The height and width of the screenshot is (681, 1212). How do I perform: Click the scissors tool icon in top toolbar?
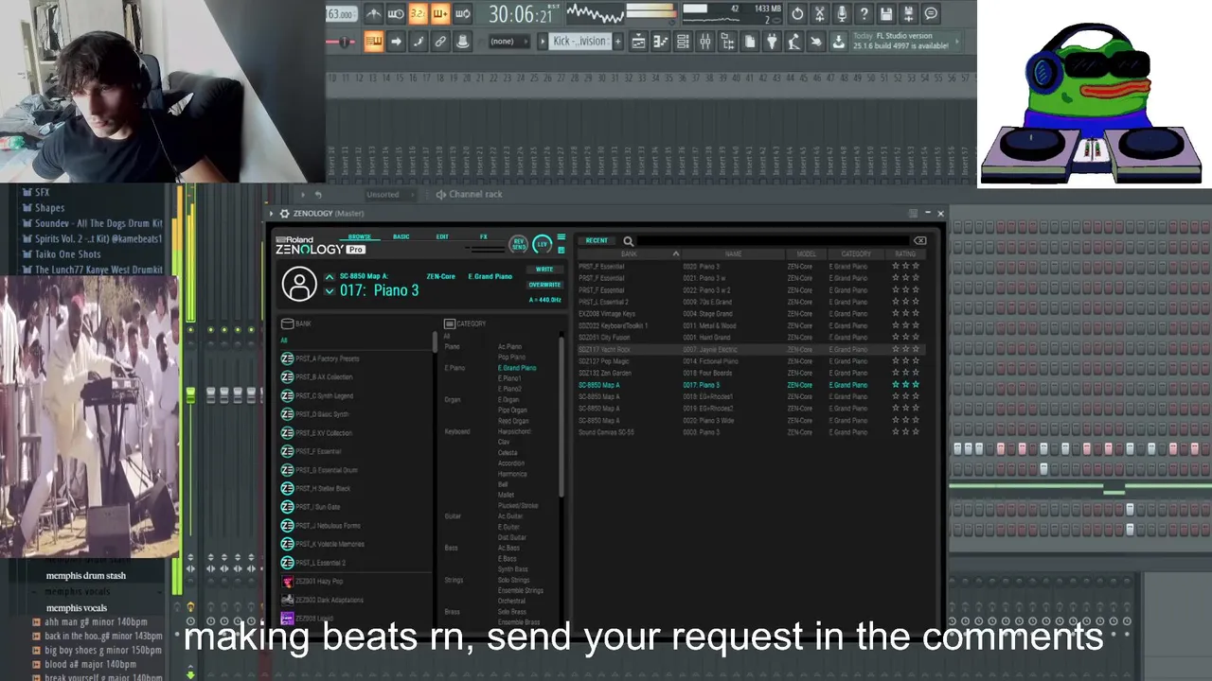819,14
